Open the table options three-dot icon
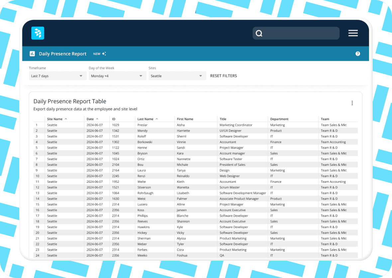This screenshot has width=392, height=278. coord(352,103)
